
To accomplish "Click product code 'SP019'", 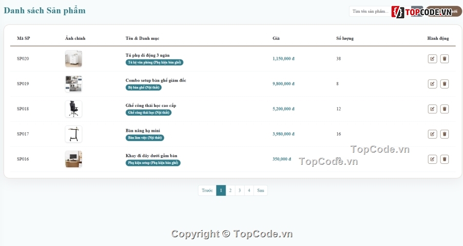I will click(23, 84).
